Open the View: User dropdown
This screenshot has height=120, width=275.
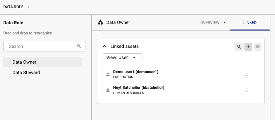[x=122, y=57]
